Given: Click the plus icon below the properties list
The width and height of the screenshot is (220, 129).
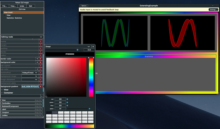Looking at the screenshot, I should pos(41,96).
